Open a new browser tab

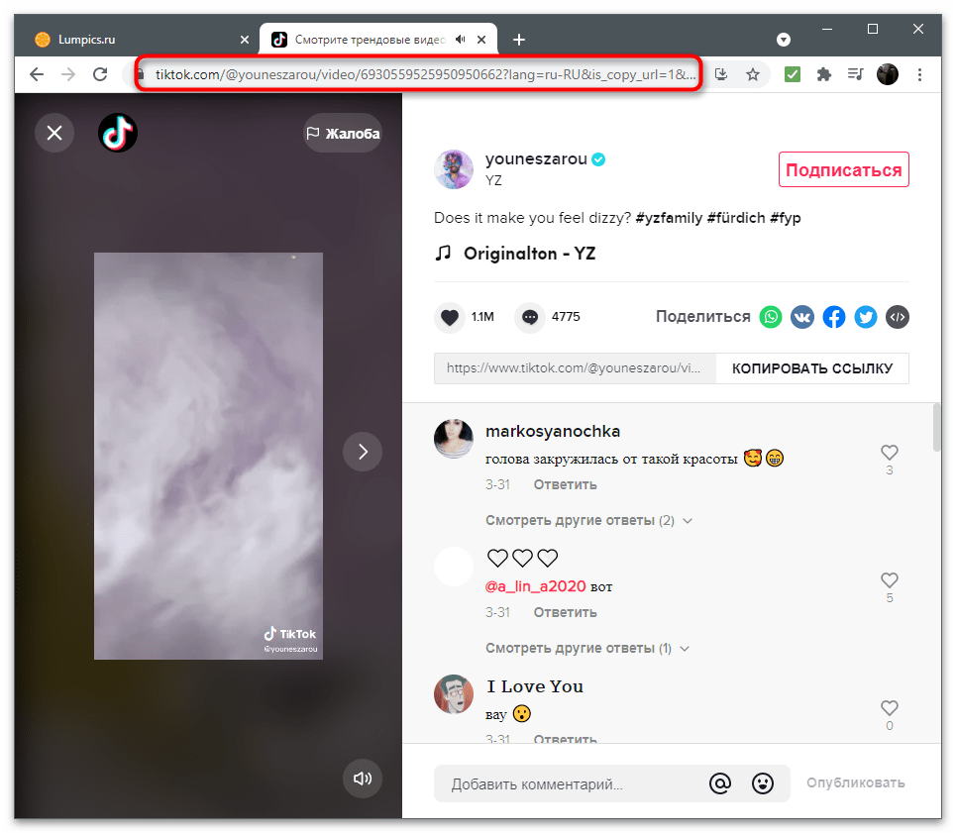[x=519, y=40]
